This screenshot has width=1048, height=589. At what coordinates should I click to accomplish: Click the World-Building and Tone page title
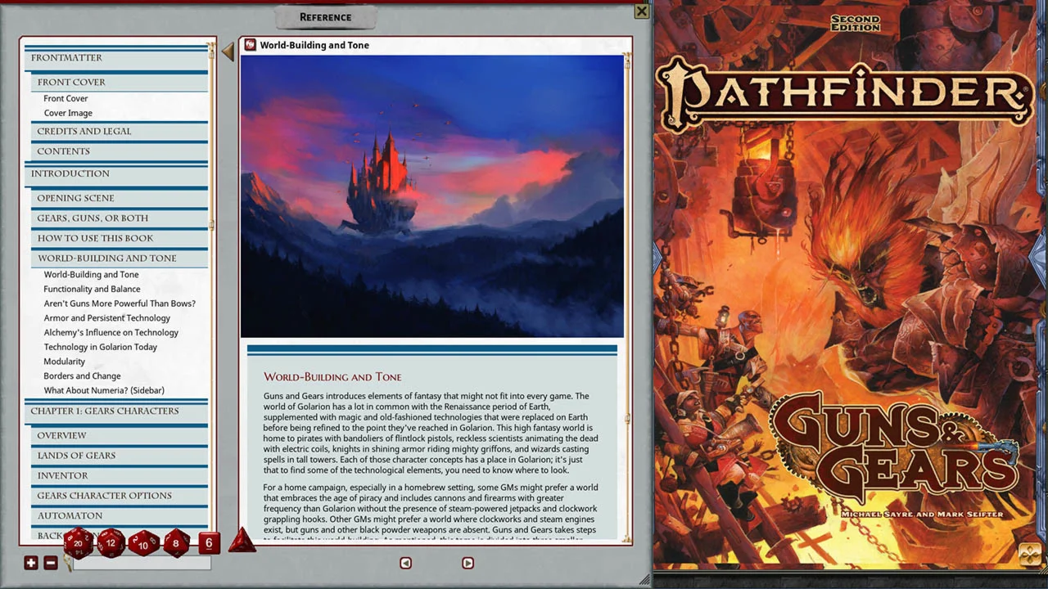[x=314, y=45]
